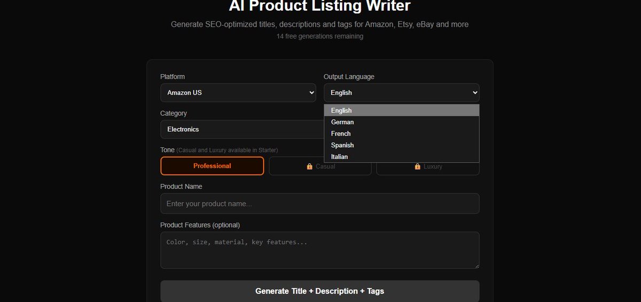Click the Category field label

point(174,113)
